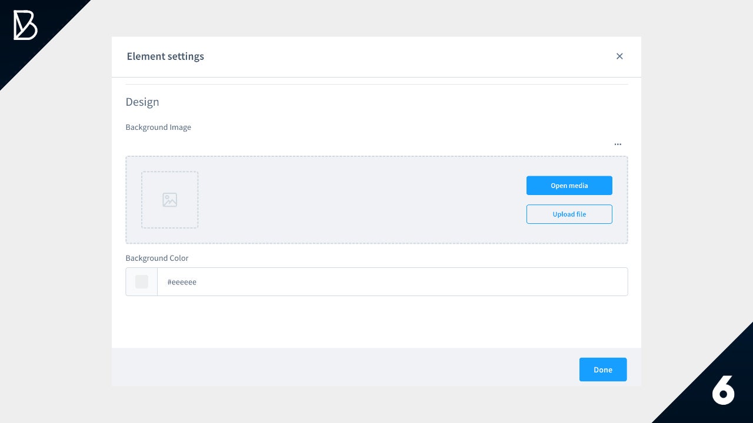Click the white B logo in the corner
The image size is (753, 423).
25,25
